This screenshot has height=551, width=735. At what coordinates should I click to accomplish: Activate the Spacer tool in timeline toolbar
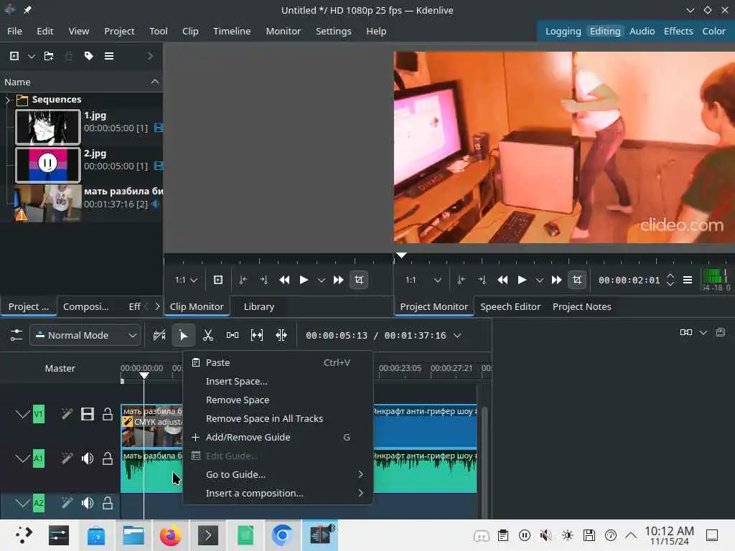coord(233,335)
